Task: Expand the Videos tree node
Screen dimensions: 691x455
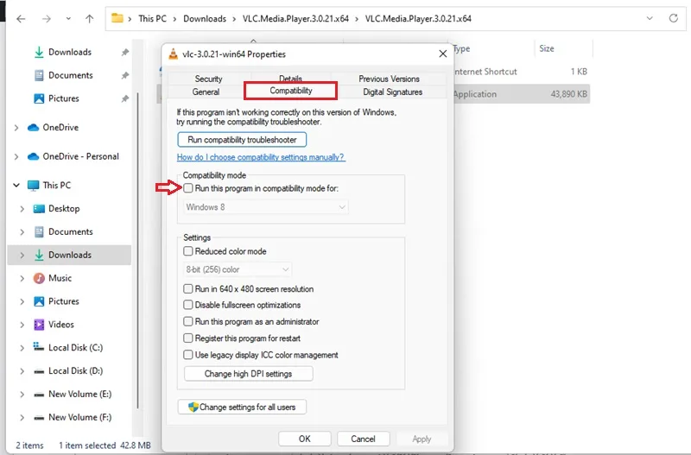Action: tap(22, 325)
